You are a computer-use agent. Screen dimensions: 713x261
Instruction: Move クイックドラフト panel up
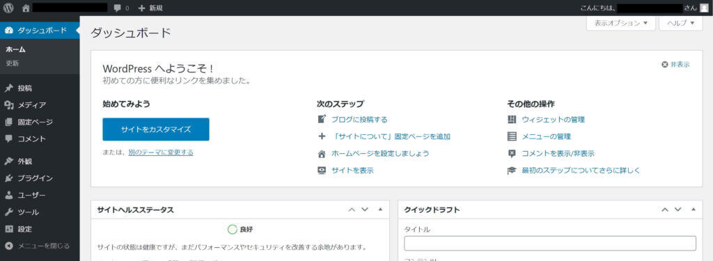[665, 209]
